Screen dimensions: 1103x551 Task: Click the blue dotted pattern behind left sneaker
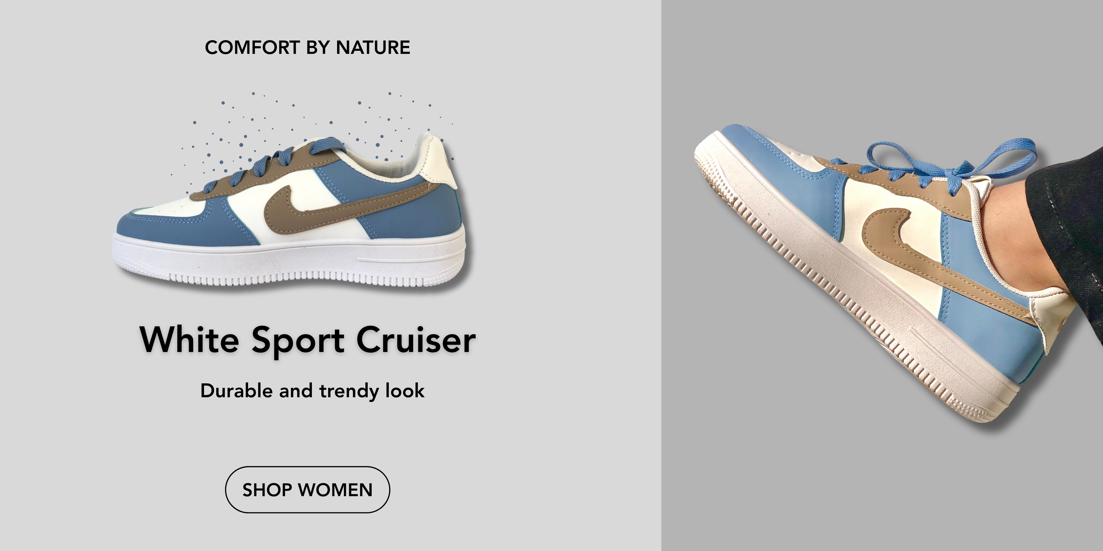tap(308, 128)
